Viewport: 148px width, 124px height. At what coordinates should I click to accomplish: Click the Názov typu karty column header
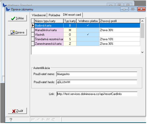(49, 21)
